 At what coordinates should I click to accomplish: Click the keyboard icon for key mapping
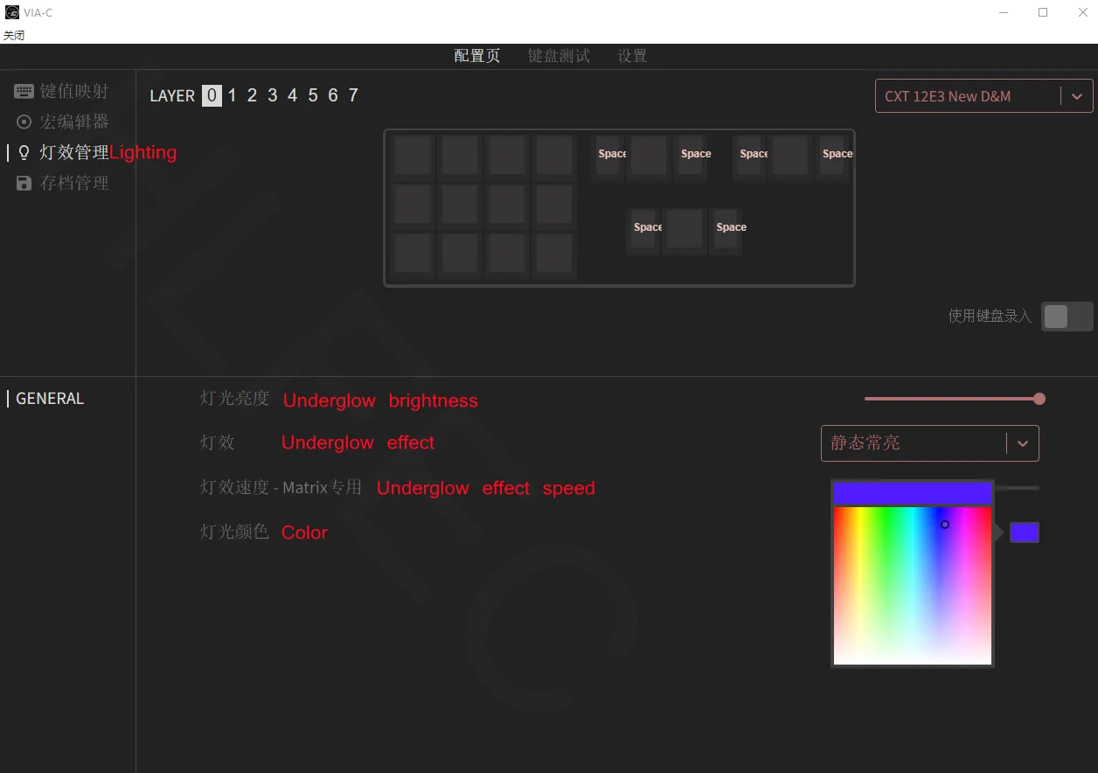[24, 91]
